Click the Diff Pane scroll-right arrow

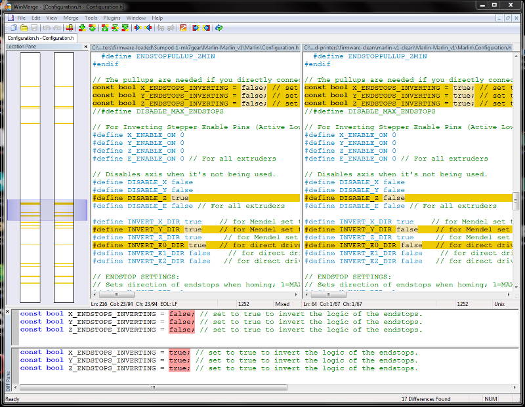point(514,387)
